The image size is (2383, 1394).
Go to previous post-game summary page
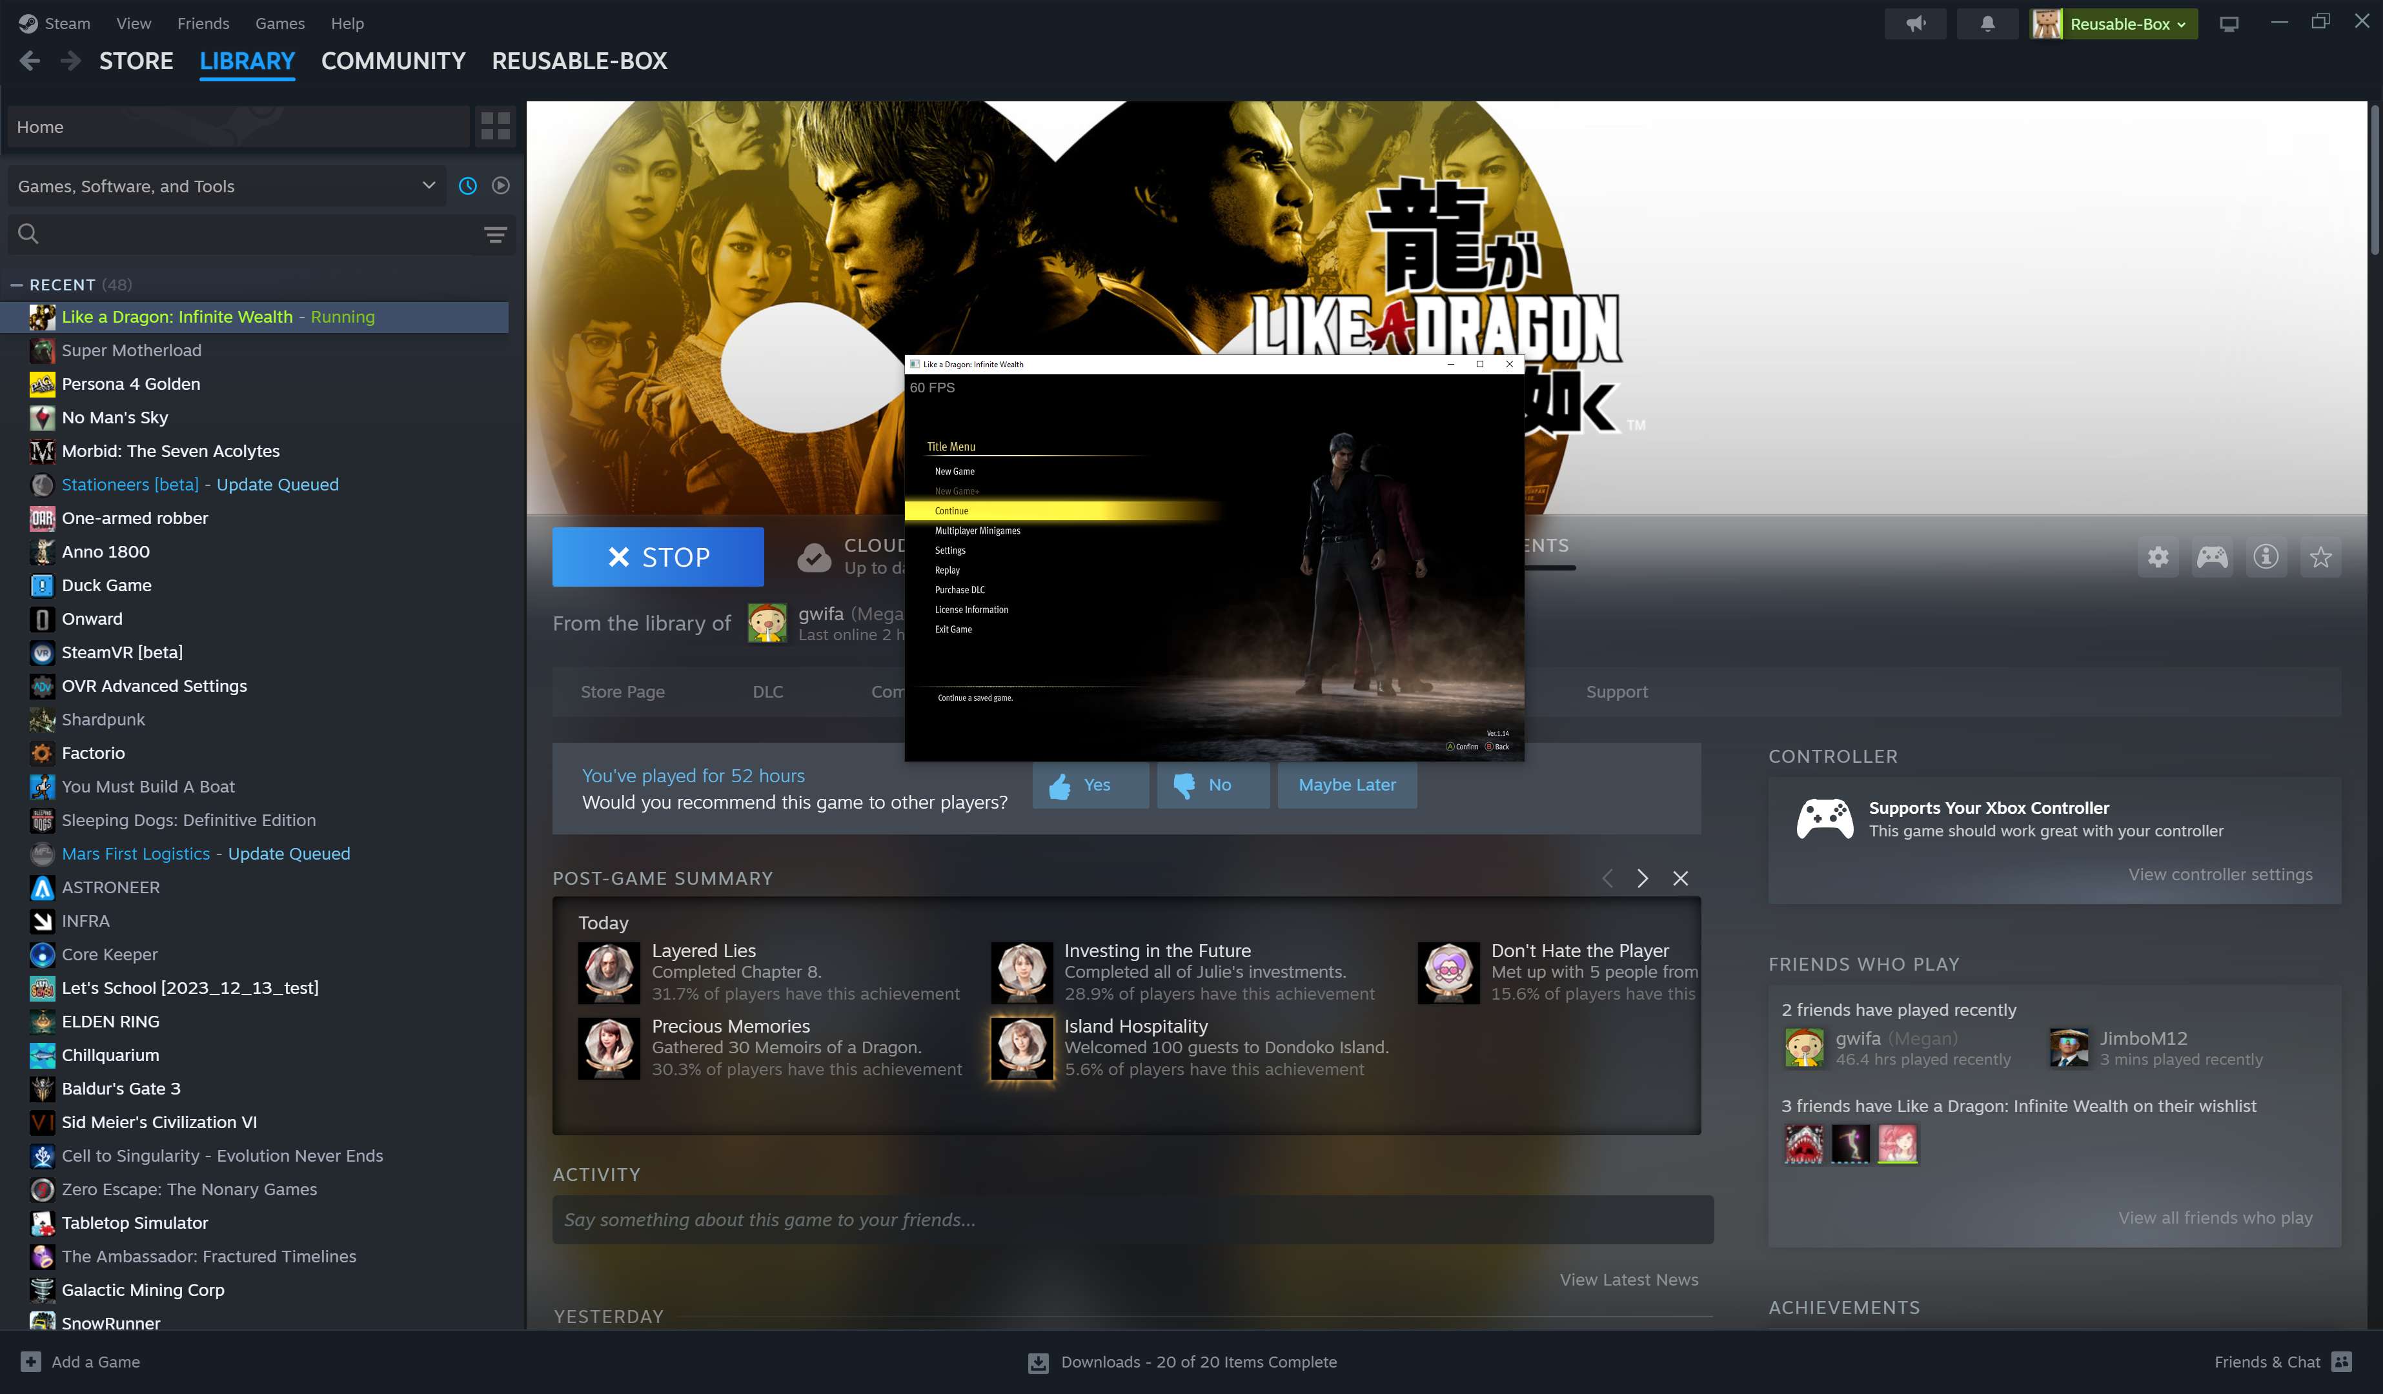1608,878
